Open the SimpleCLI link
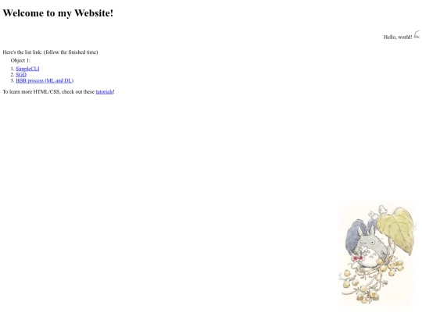The width and height of the screenshot is (422, 316). tap(27, 69)
